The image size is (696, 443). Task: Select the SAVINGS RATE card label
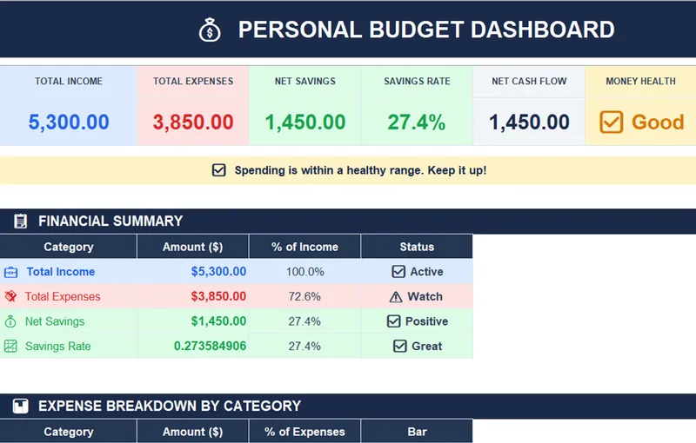tap(417, 81)
